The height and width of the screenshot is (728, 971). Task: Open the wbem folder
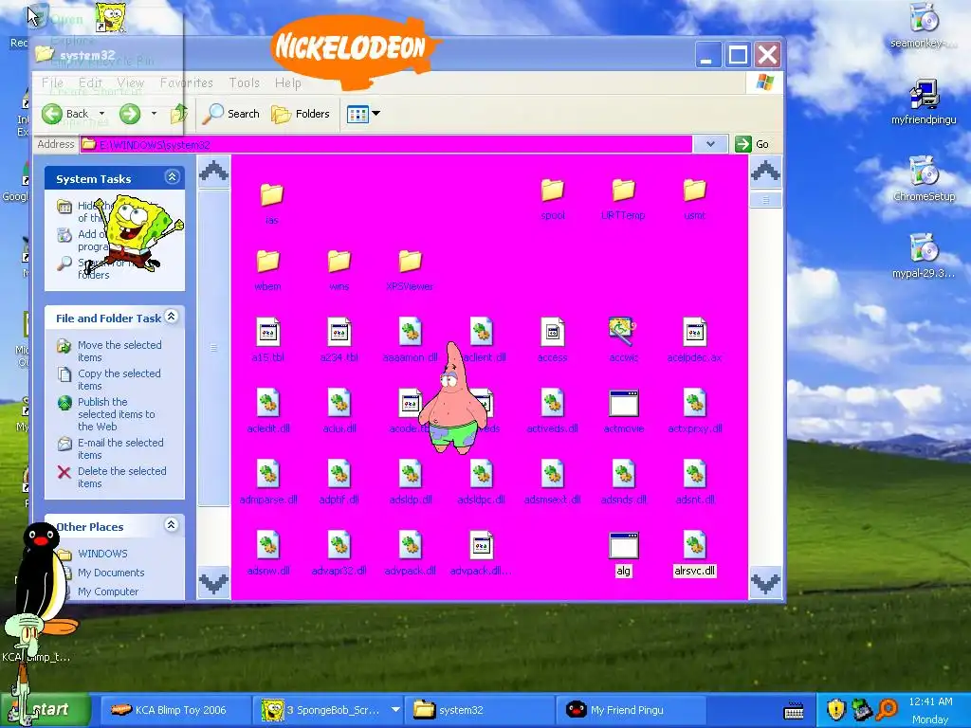267,270
